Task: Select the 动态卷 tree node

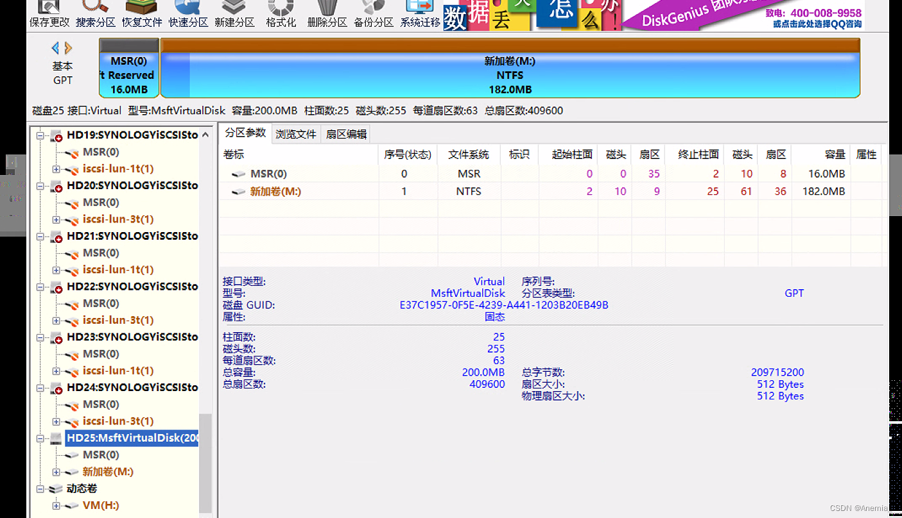Action: coord(82,489)
